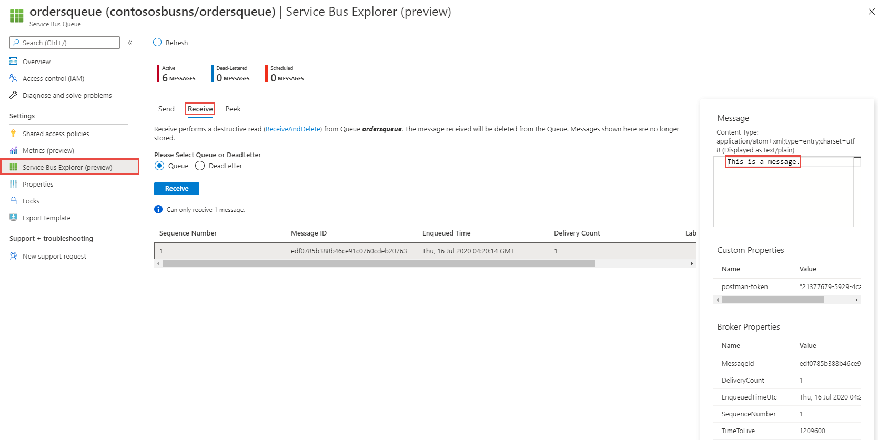This screenshot has height=440, width=878.
Task: Click the EnqueuedTimeUtc broker property row
Action: (x=788, y=397)
